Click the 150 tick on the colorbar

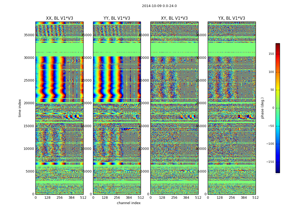point(271,54)
